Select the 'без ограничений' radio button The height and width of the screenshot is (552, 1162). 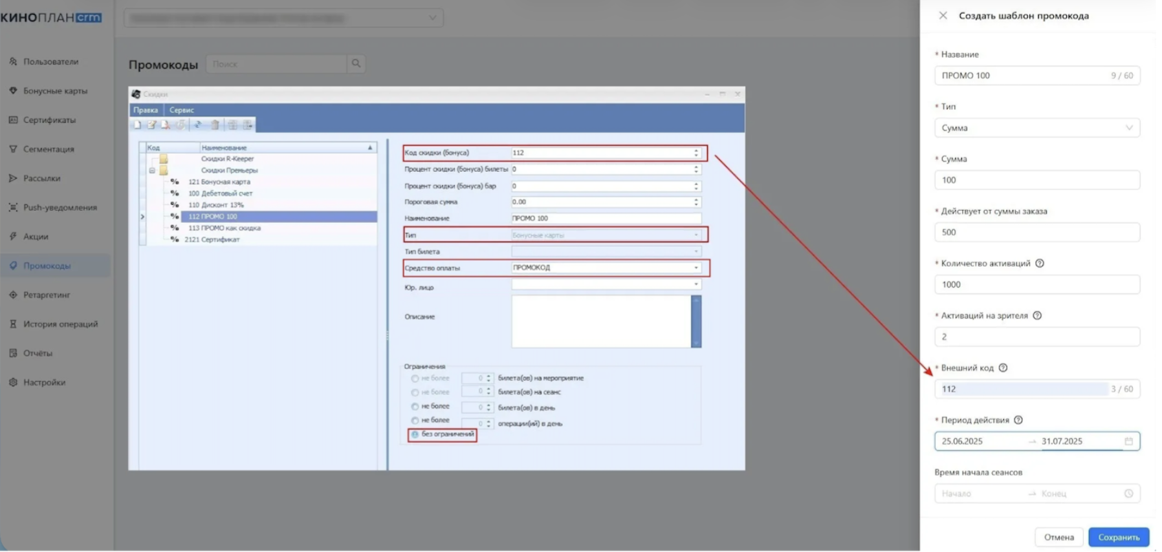415,434
